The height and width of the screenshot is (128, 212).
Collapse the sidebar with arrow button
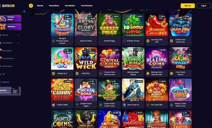[24, 11]
